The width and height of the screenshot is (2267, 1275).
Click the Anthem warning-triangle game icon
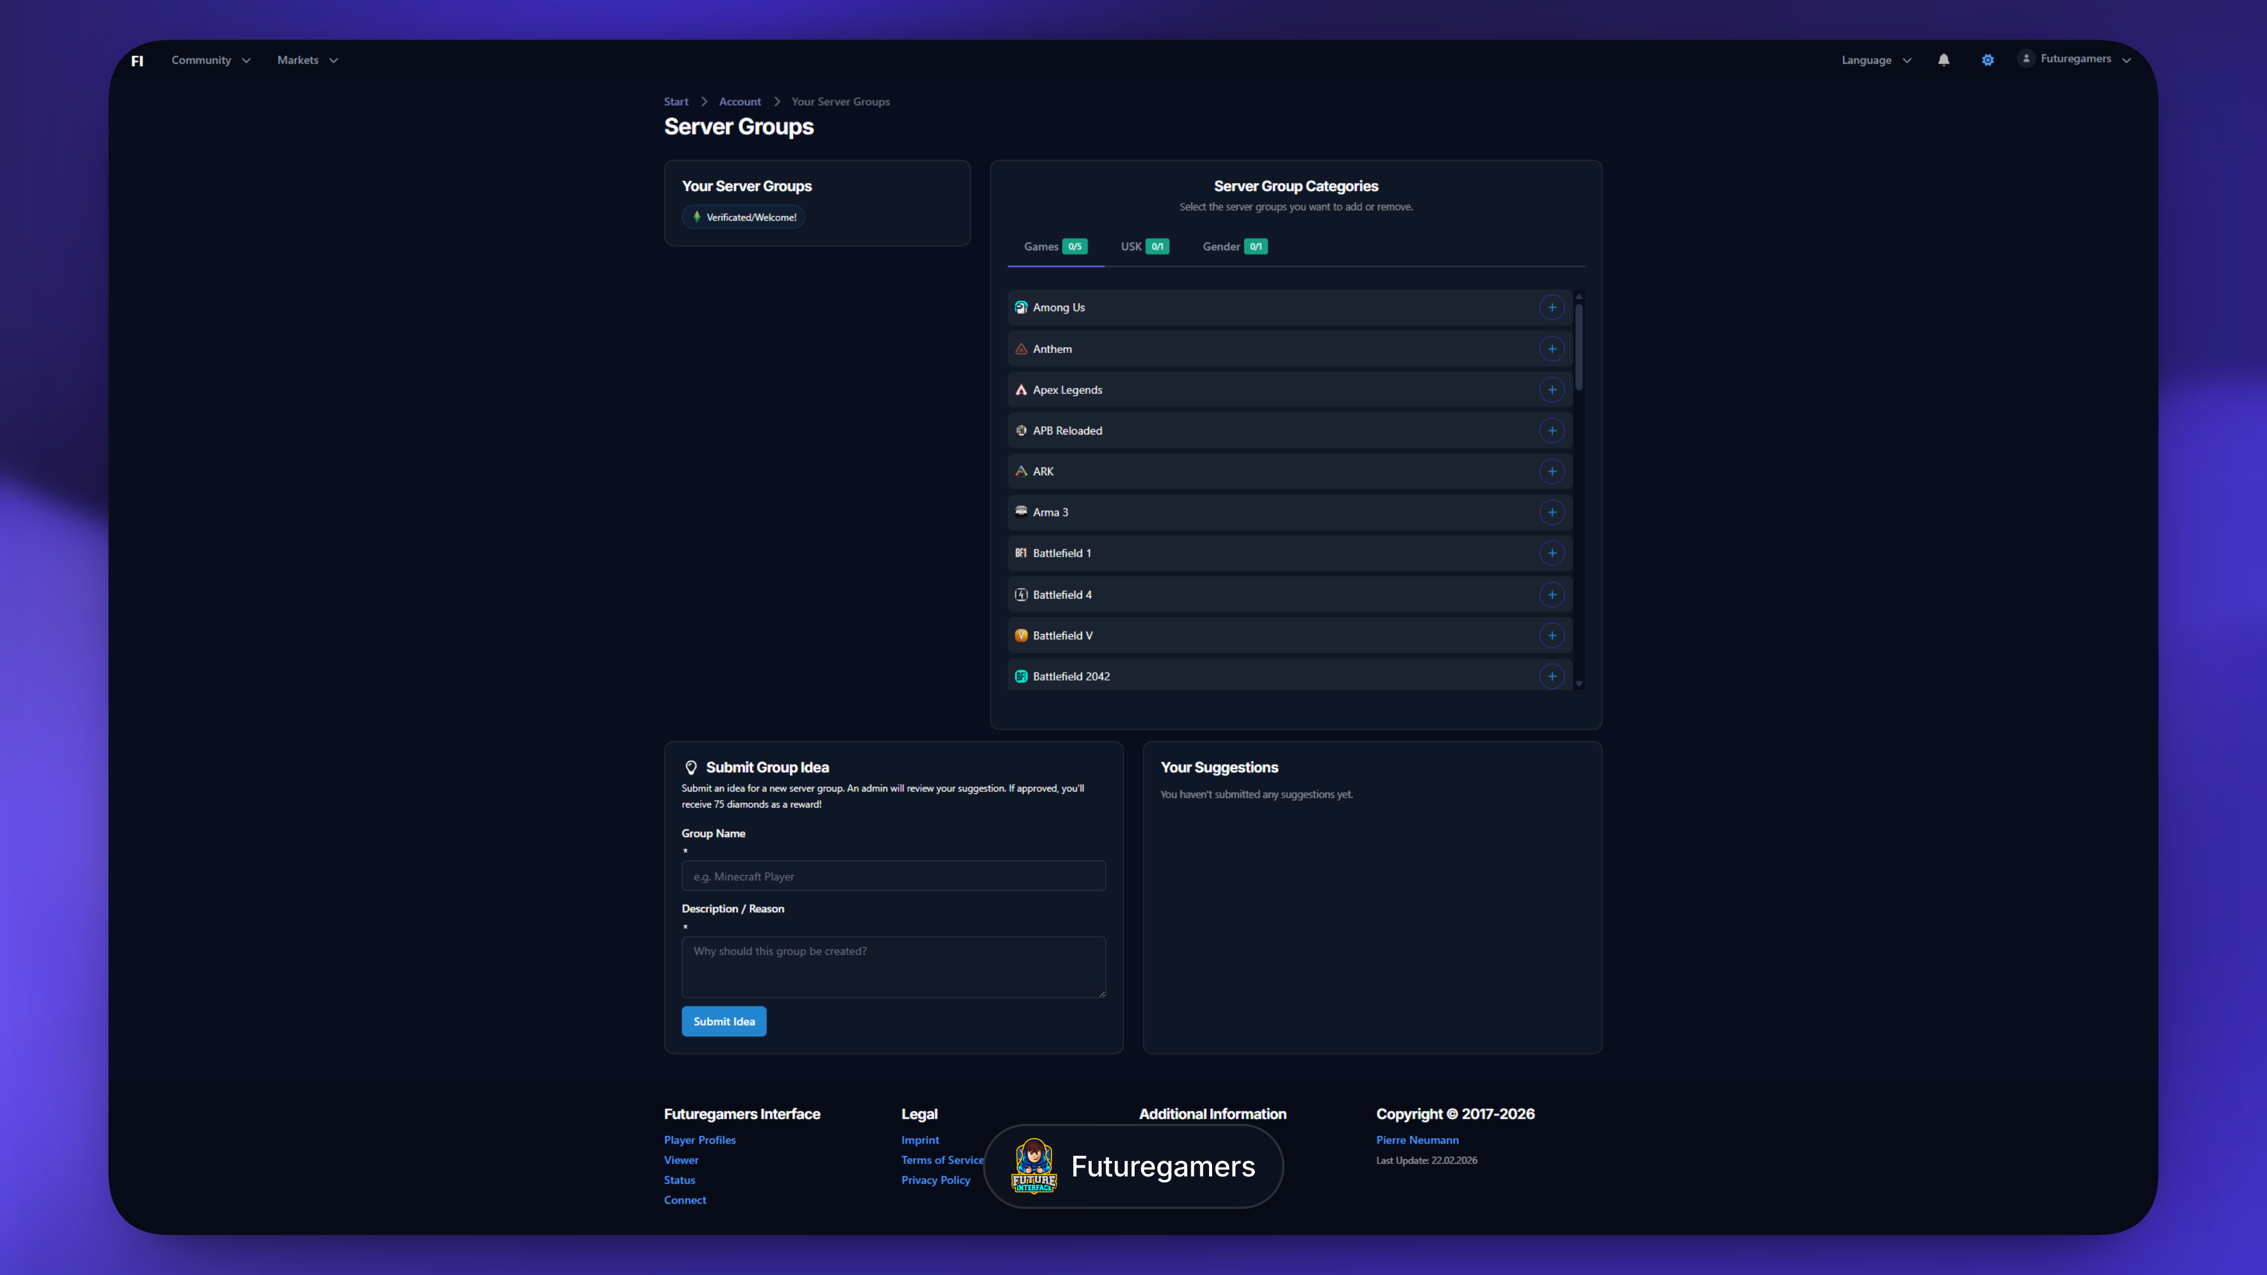click(x=1021, y=348)
